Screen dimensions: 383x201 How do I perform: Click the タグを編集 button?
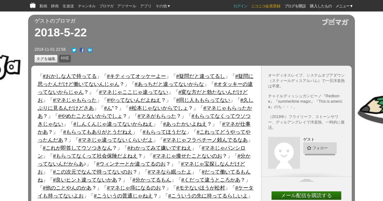point(46,59)
